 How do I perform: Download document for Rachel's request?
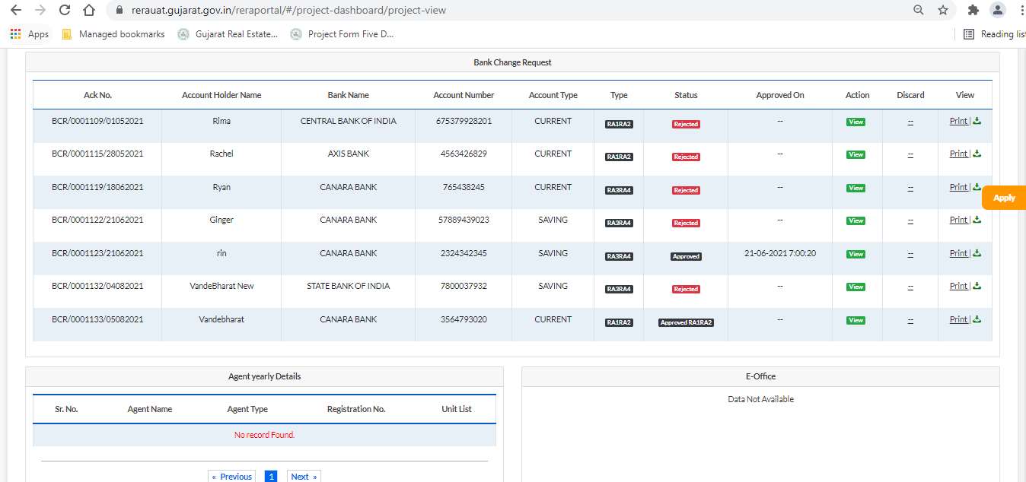tap(977, 154)
